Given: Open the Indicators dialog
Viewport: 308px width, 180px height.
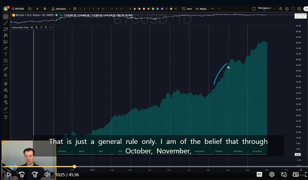Looking at the screenshot, I should click(x=59, y=9).
